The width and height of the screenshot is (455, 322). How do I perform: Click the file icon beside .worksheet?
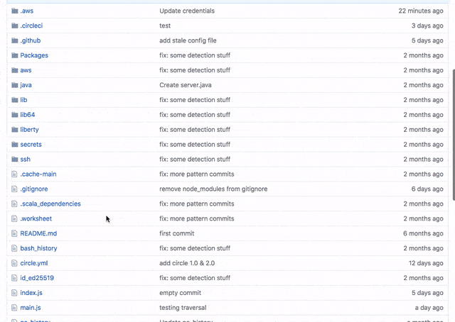[14, 218]
